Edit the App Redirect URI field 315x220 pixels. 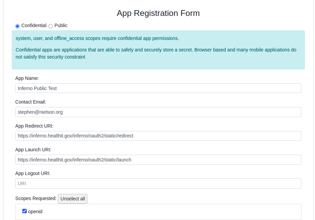(x=158, y=136)
